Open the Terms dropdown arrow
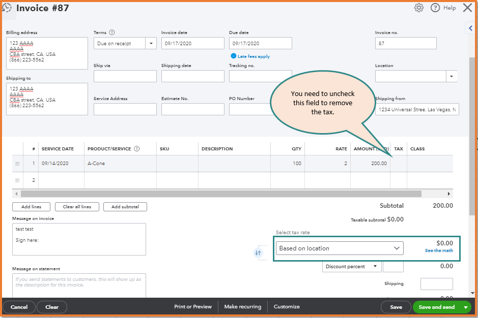The height and width of the screenshot is (318, 478). tap(151, 43)
